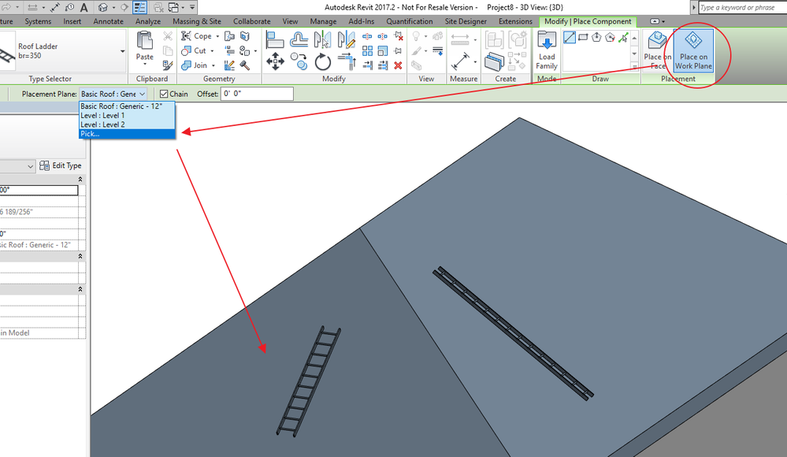Click the red Delete X icon

(398, 65)
